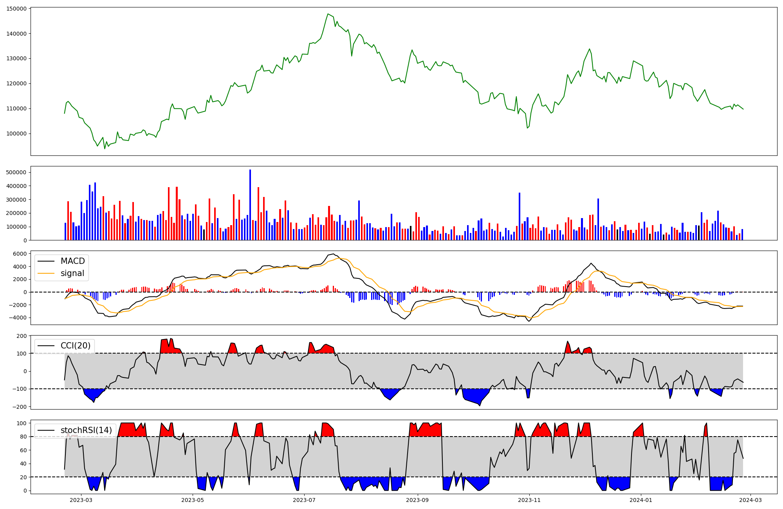Click the tallest blue volume bar
Viewport: 783px width, 509px height.
coord(250,205)
